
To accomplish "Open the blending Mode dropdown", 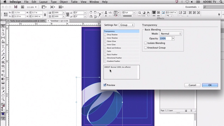I will [x=170, y=34].
